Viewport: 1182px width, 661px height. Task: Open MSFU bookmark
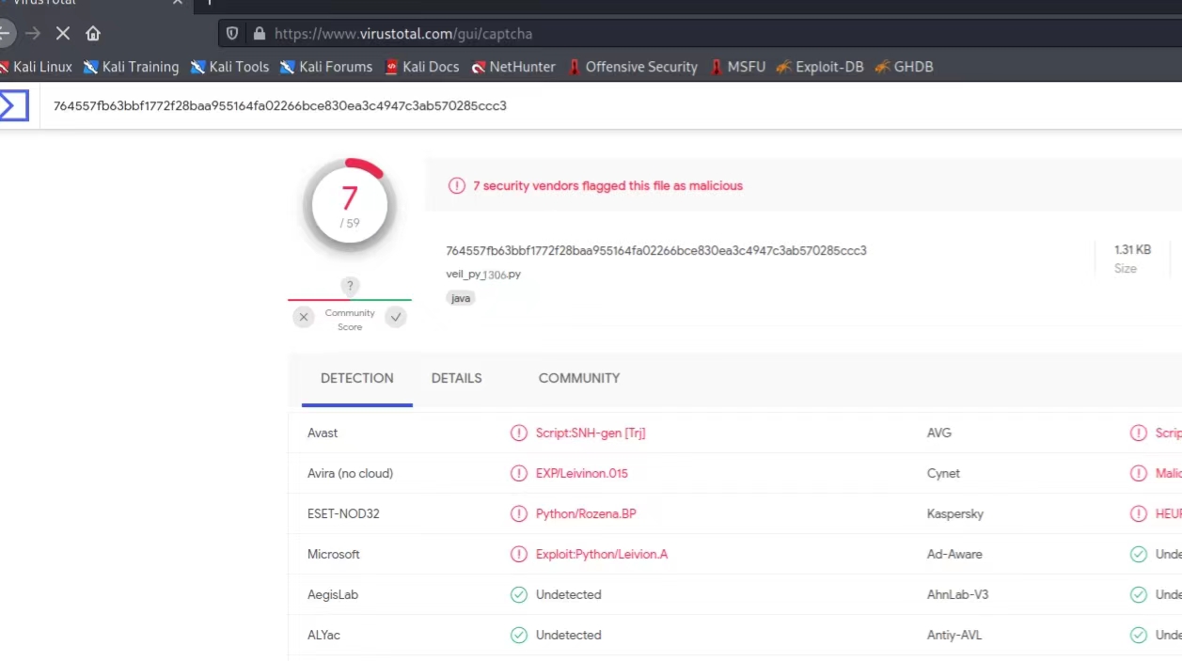tap(738, 67)
